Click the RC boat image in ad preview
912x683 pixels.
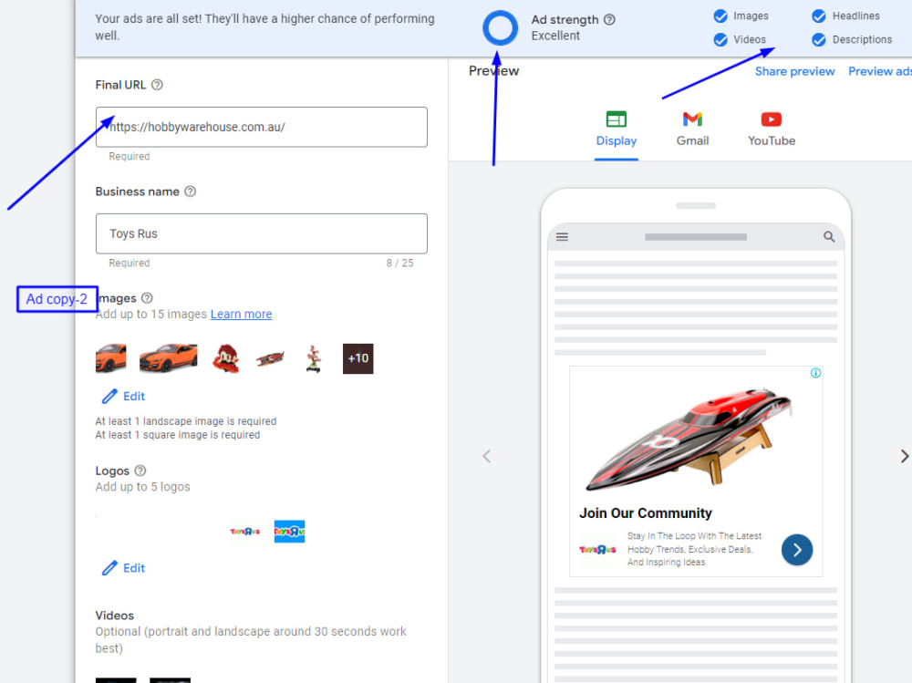(x=688, y=438)
